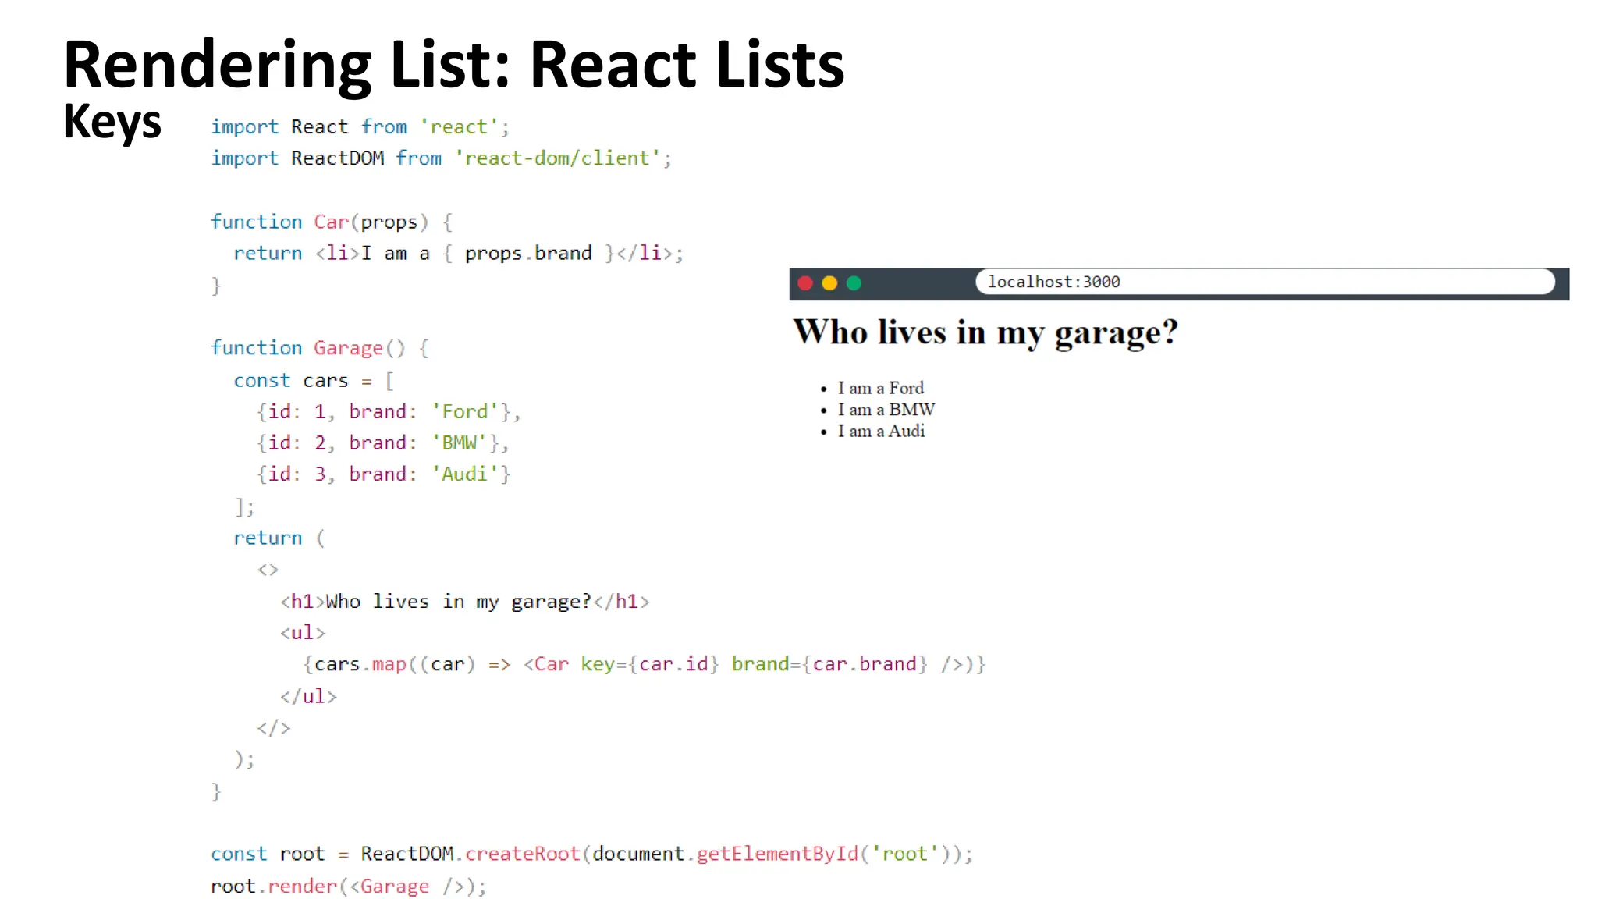Click the code line with brand 'Audi'

point(383,474)
